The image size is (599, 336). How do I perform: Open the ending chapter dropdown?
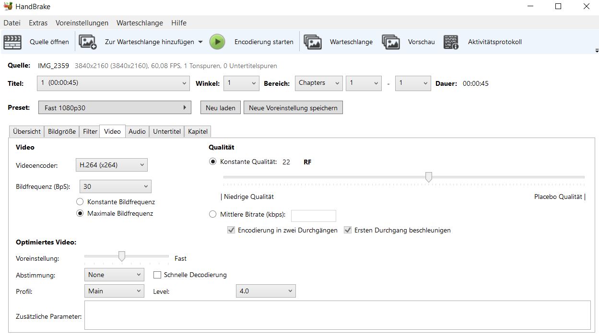(413, 83)
